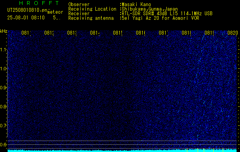Select antenna text 5el Yagi Az 20
The image size is (240, 152).
point(160,18)
